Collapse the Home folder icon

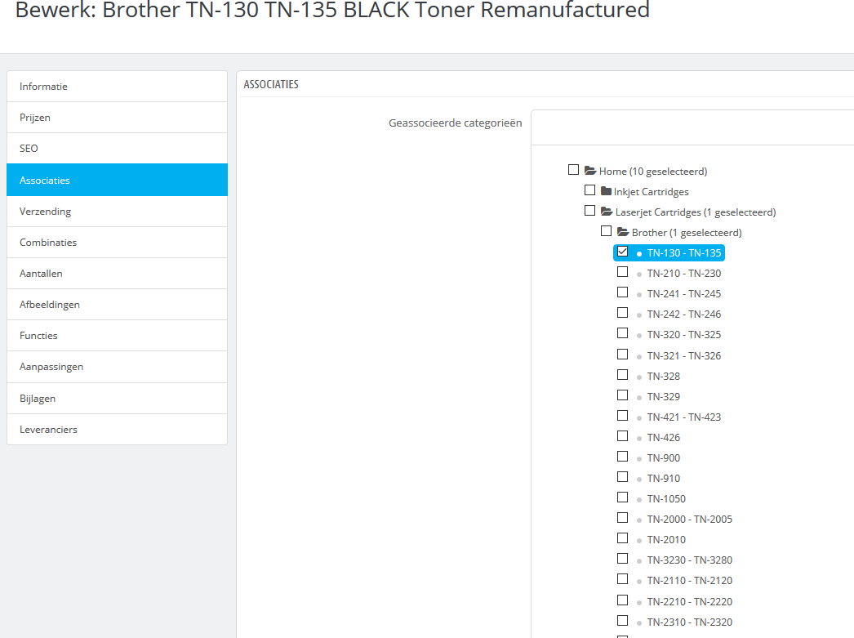coord(589,171)
